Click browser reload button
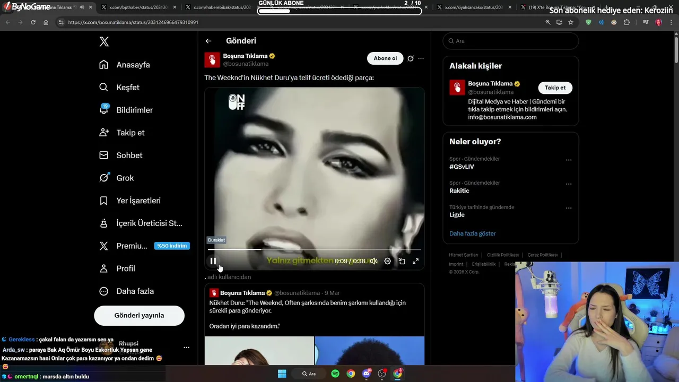The height and width of the screenshot is (382, 679). (x=33, y=22)
